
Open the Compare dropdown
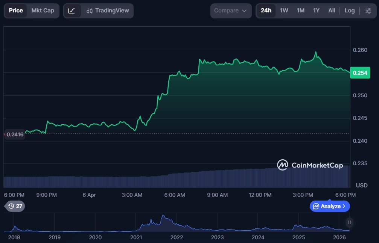pos(231,11)
